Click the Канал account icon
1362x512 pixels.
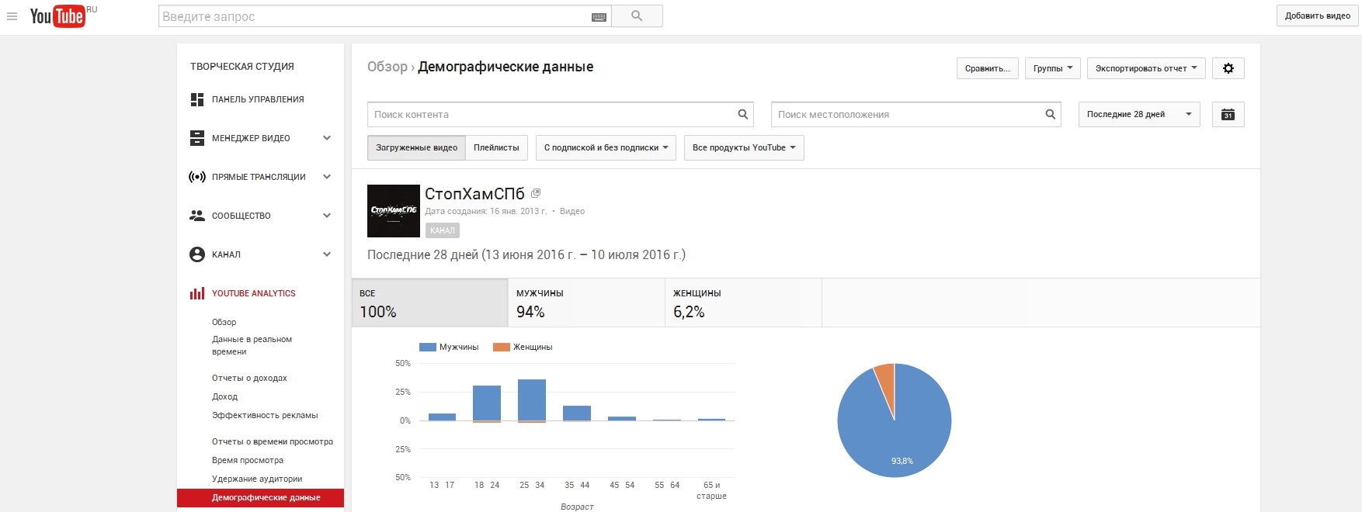click(197, 254)
